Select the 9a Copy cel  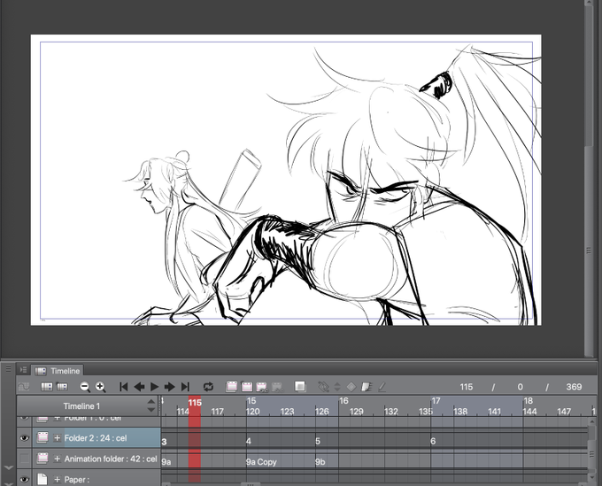[x=261, y=462]
